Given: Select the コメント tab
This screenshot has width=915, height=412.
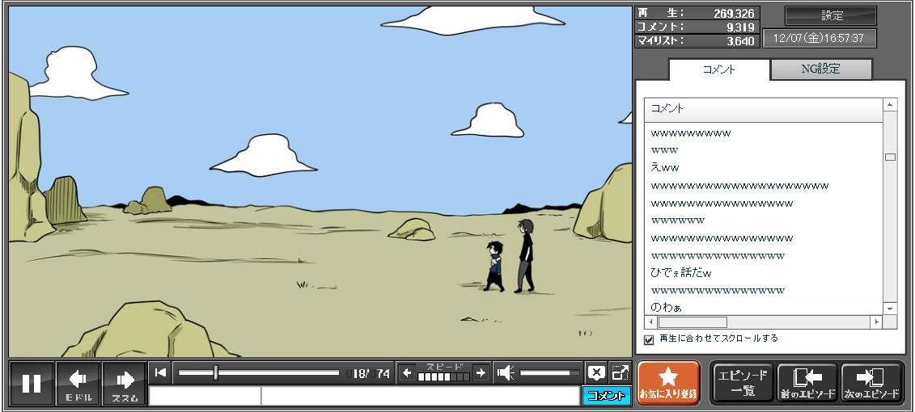Looking at the screenshot, I should point(719,69).
